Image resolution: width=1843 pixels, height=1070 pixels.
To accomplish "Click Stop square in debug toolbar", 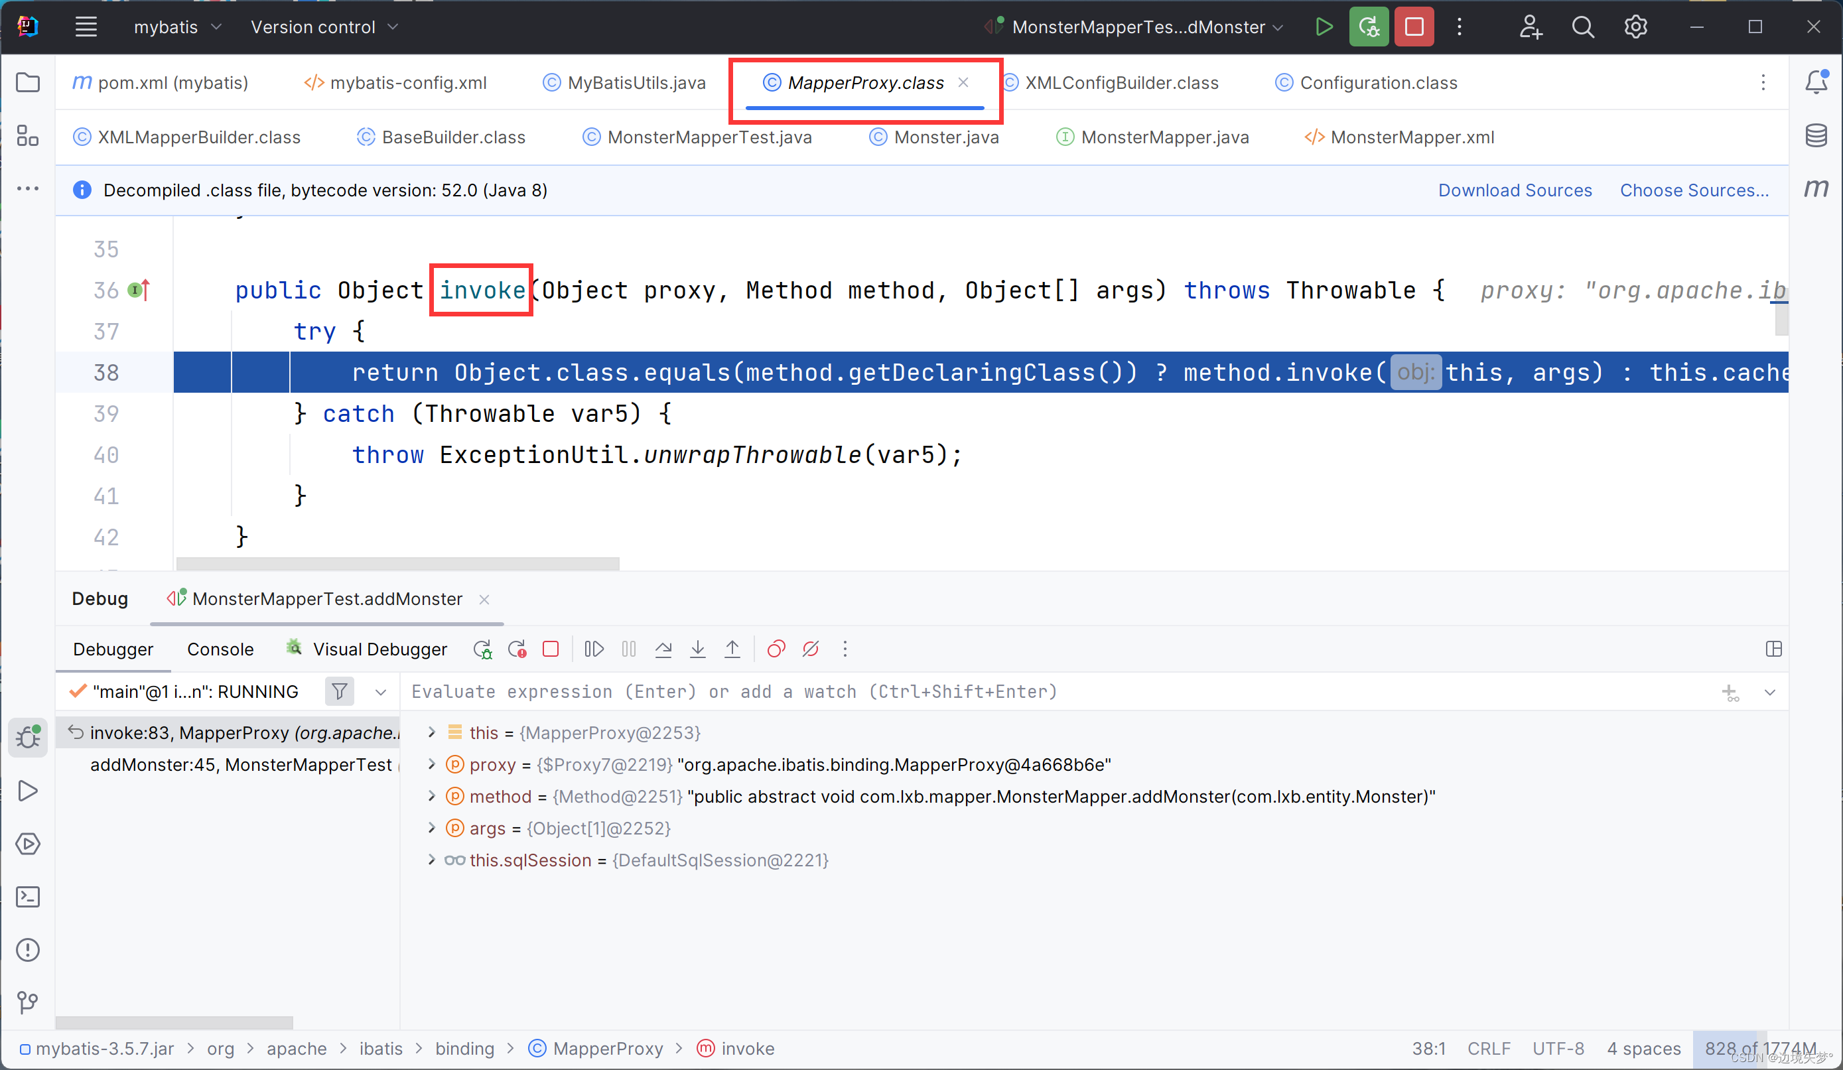I will coord(551,649).
